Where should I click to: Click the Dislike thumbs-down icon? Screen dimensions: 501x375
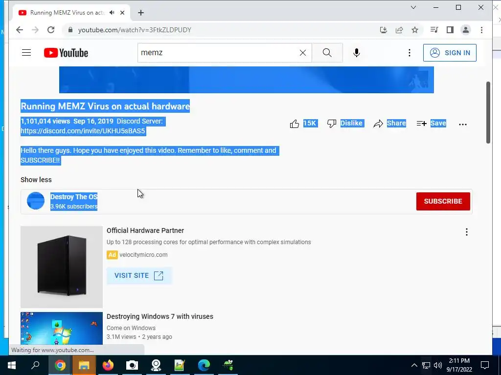(332, 124)
